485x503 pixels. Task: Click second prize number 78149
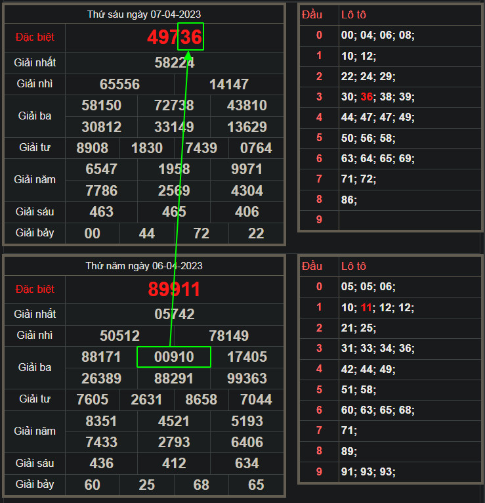pos(229,336)
